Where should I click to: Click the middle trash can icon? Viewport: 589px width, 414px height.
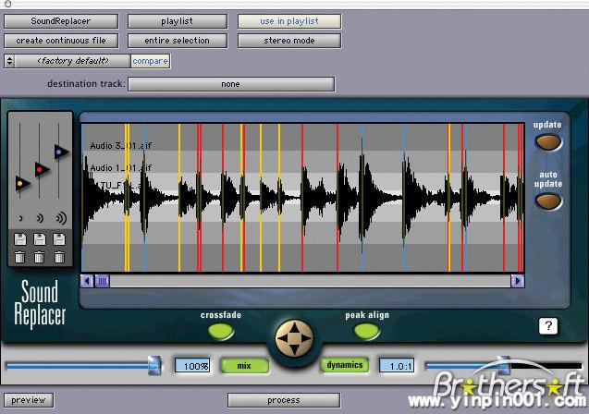point(41,256)
